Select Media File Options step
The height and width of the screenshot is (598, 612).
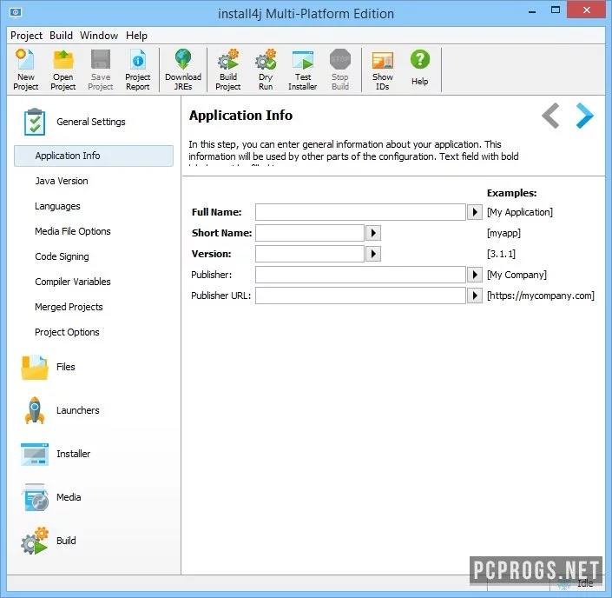click(x=73, y=231)
